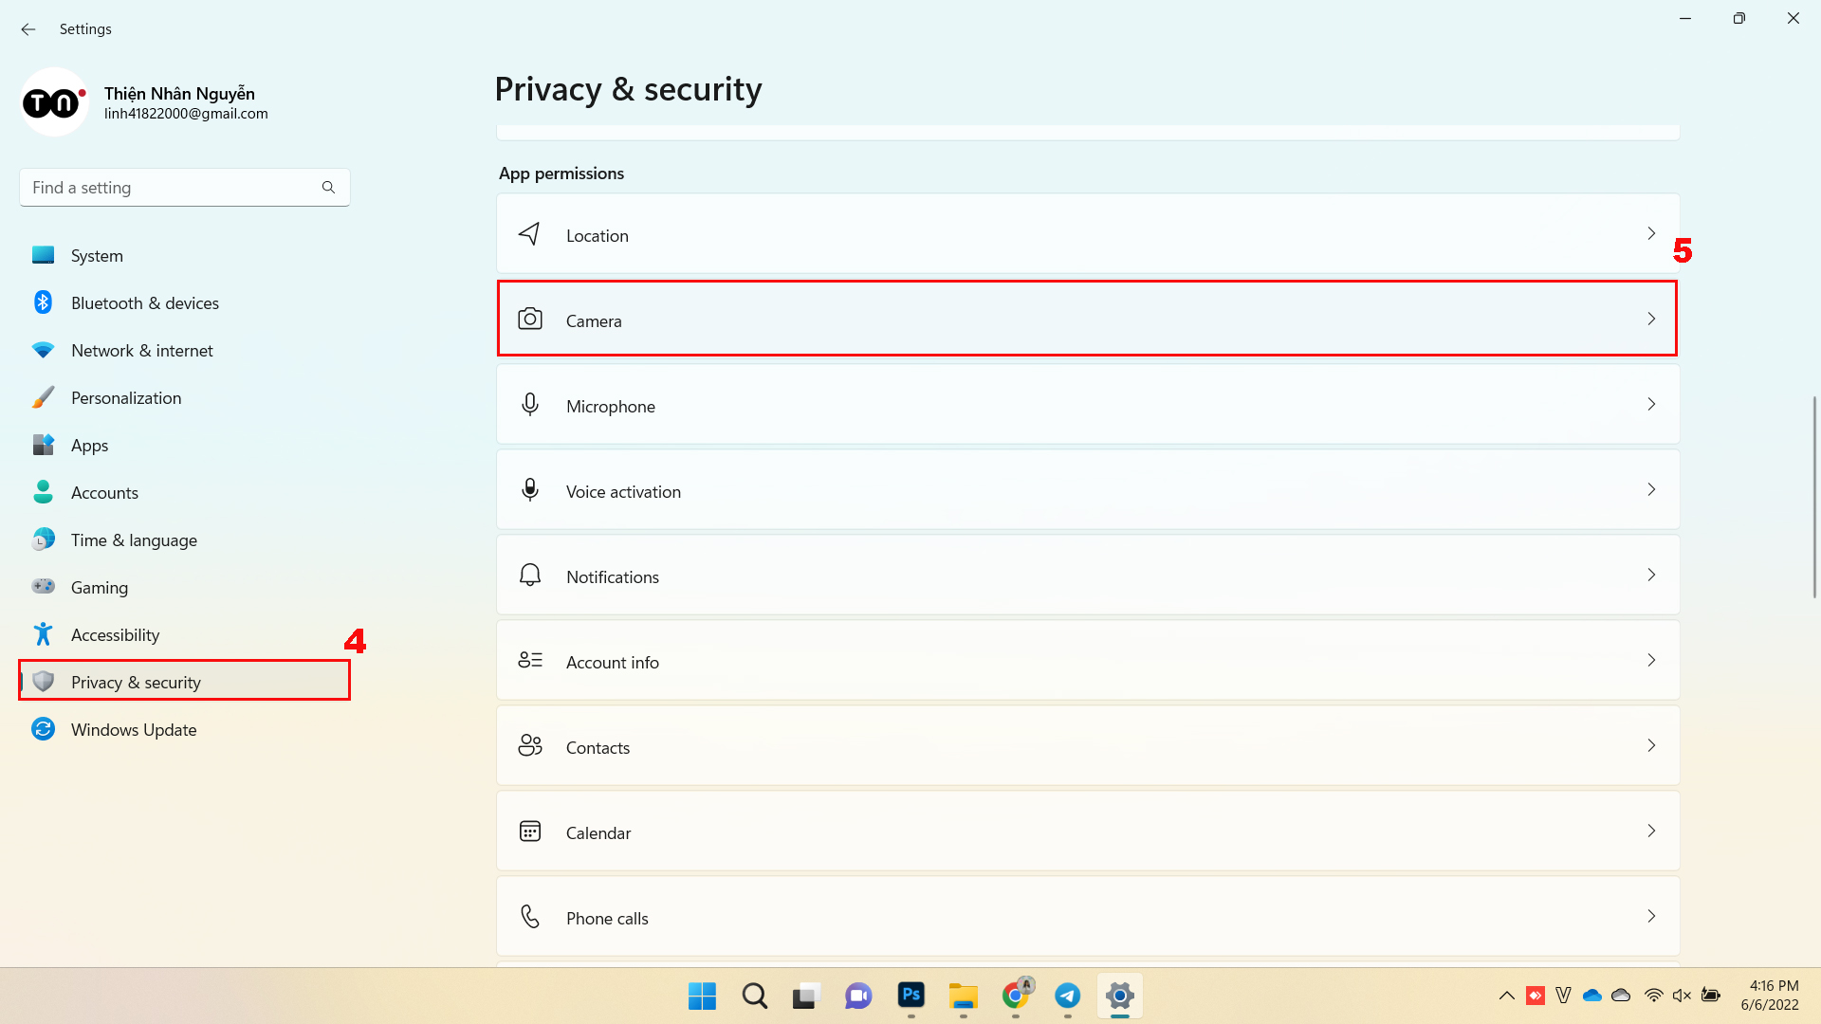Show hidden system tray icons
The width and height of the screenshot is (1821, 1024).
(1506, 996)
